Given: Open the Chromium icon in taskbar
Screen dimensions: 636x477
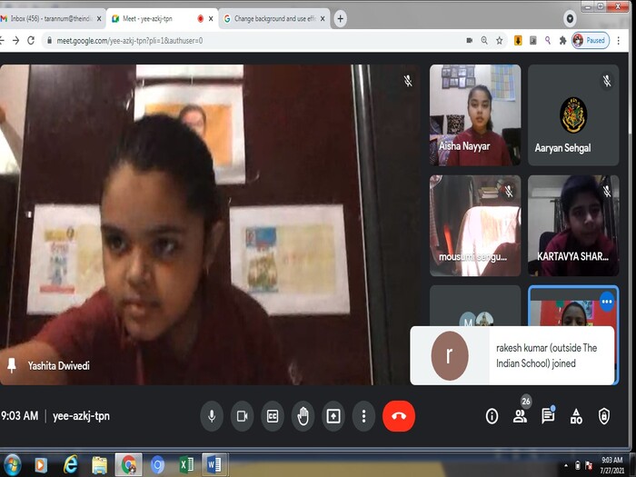Looking at the screenshot, I should pyautogui.click(x=157, y=465).
